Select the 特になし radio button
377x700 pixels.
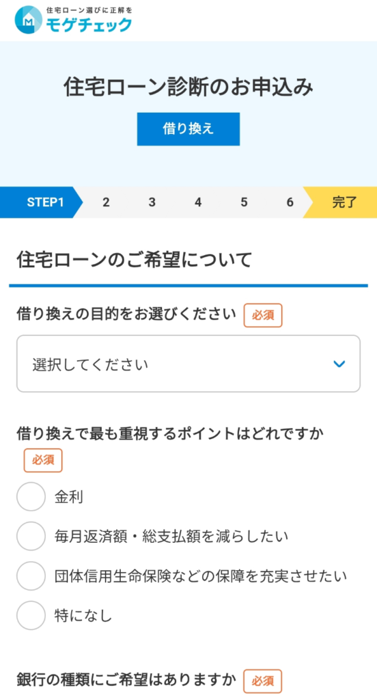31,616
